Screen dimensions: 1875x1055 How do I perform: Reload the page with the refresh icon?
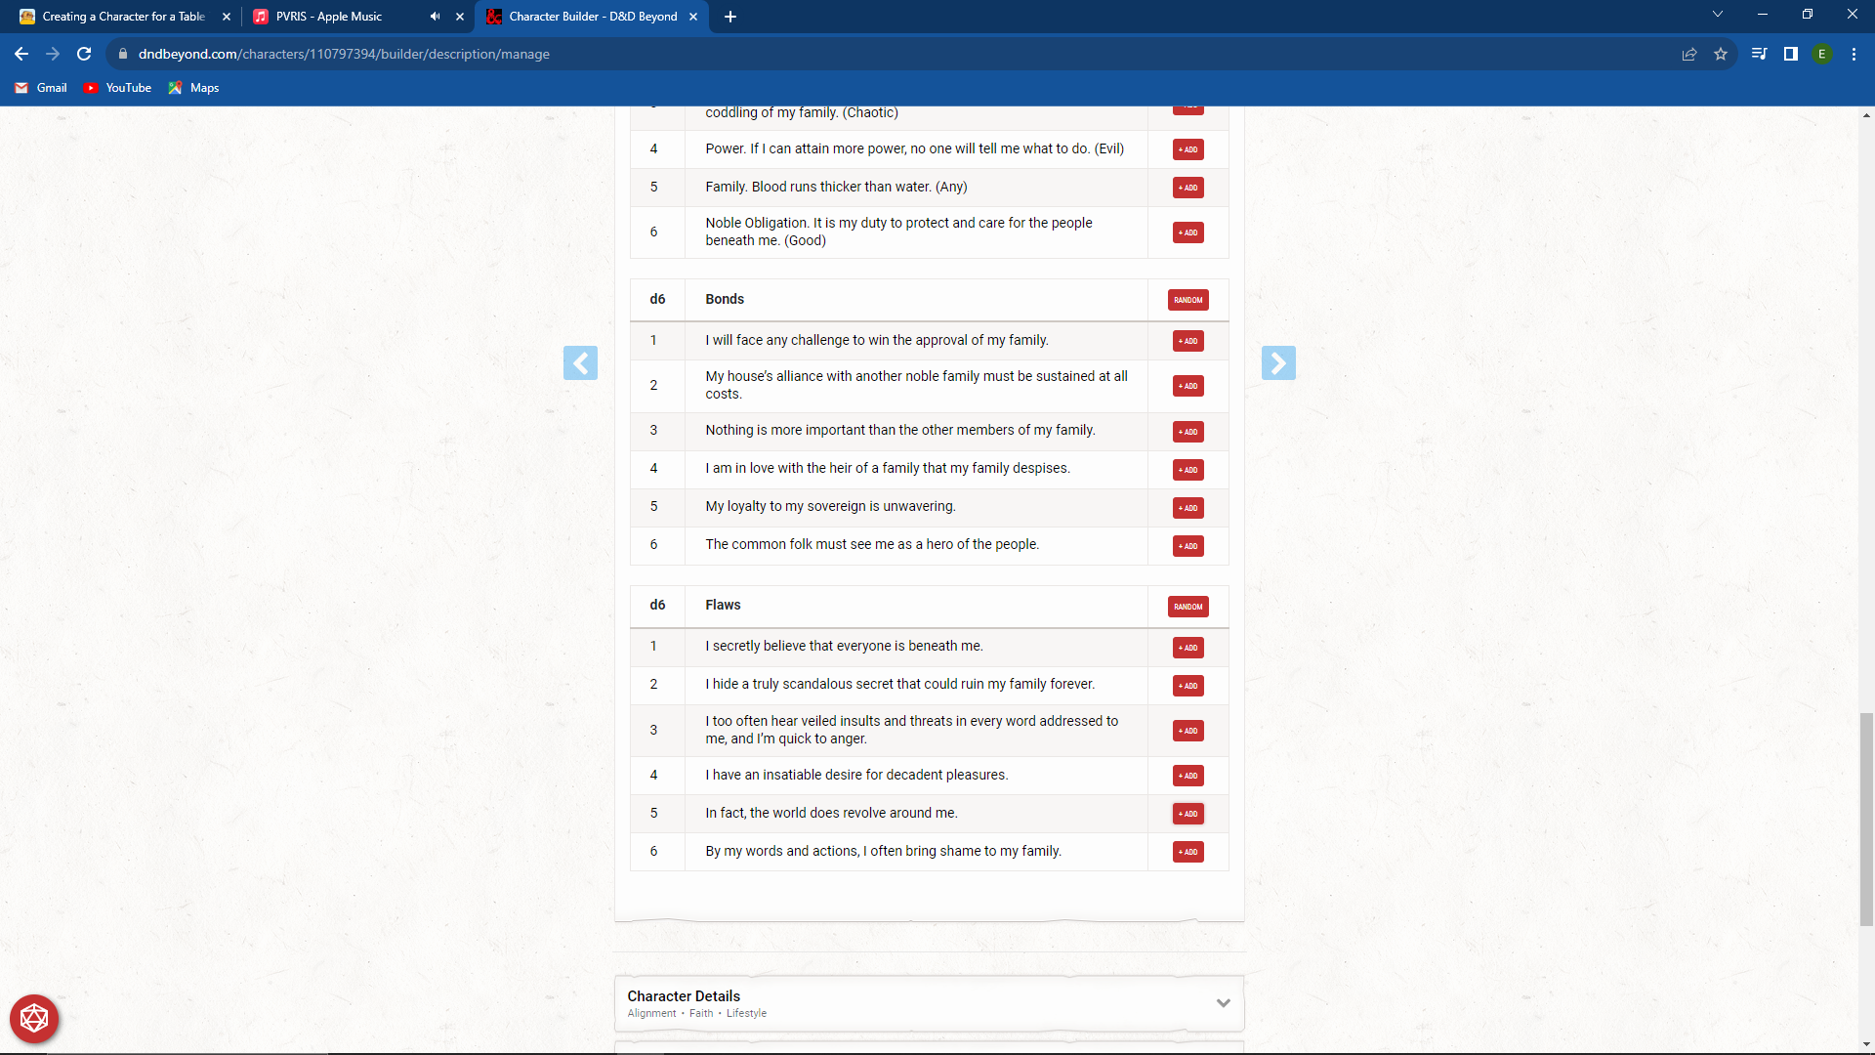84,54
